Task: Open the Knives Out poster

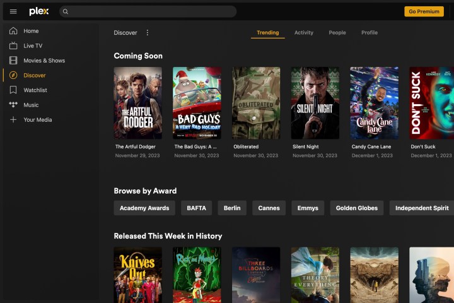Action: [x=137, y=275]
